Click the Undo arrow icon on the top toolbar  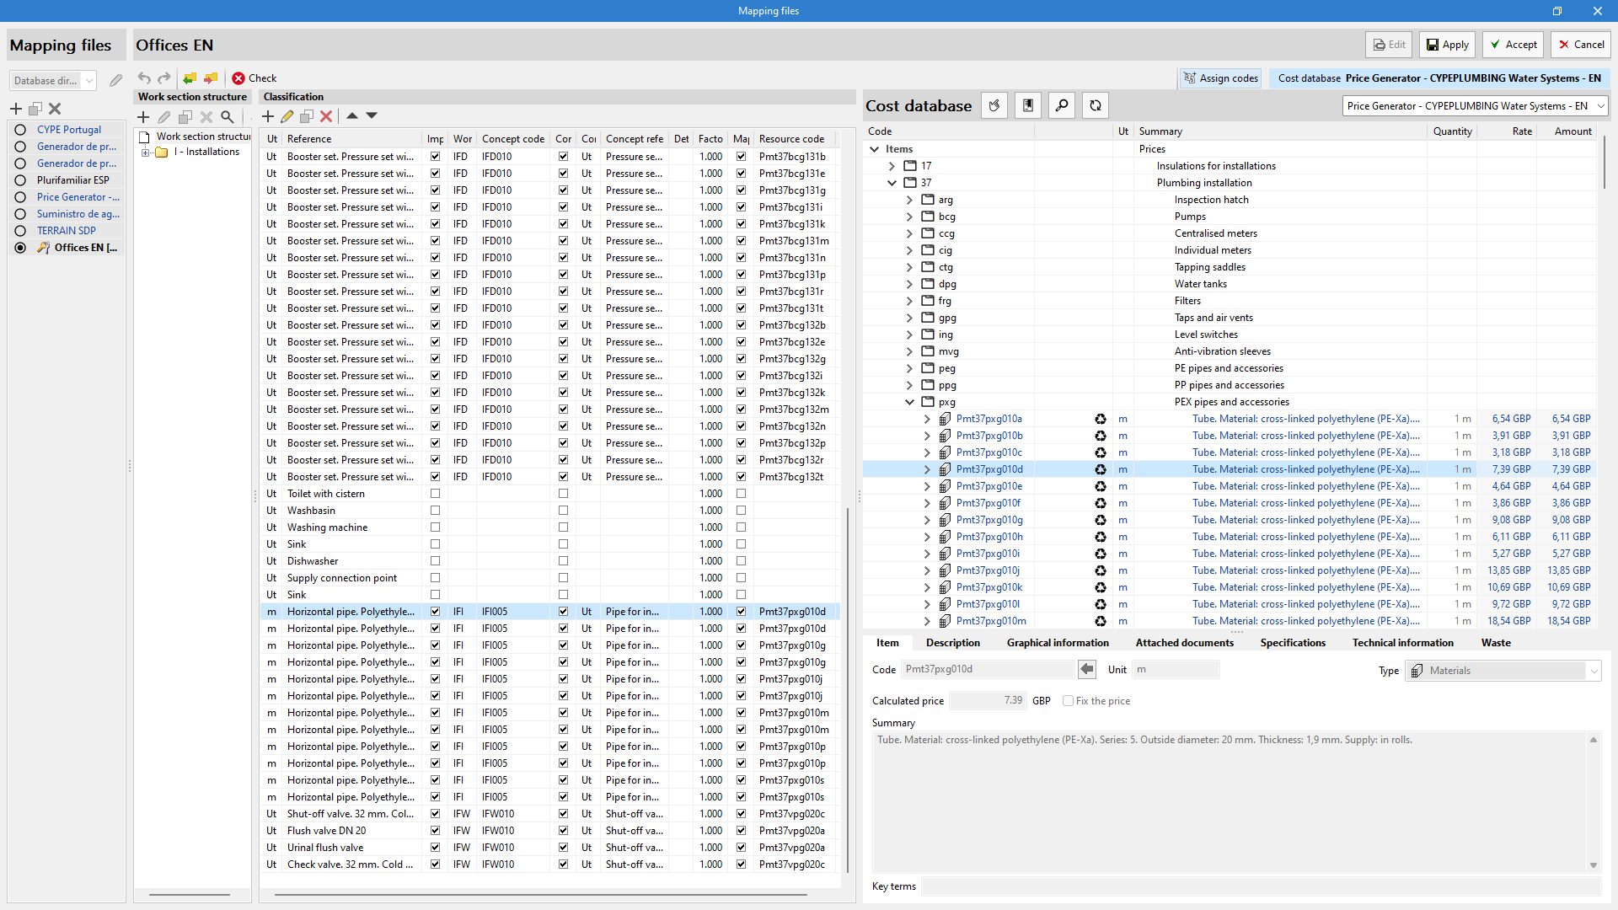[x=144, y=78]
